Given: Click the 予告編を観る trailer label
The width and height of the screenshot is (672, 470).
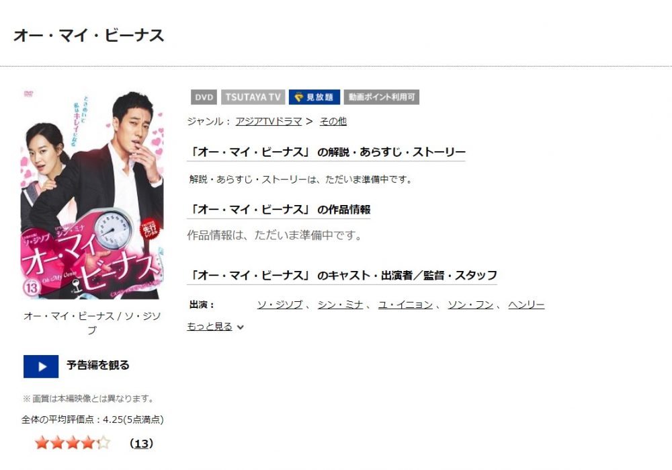Looking at the screenshot, I should pos(97,365).
